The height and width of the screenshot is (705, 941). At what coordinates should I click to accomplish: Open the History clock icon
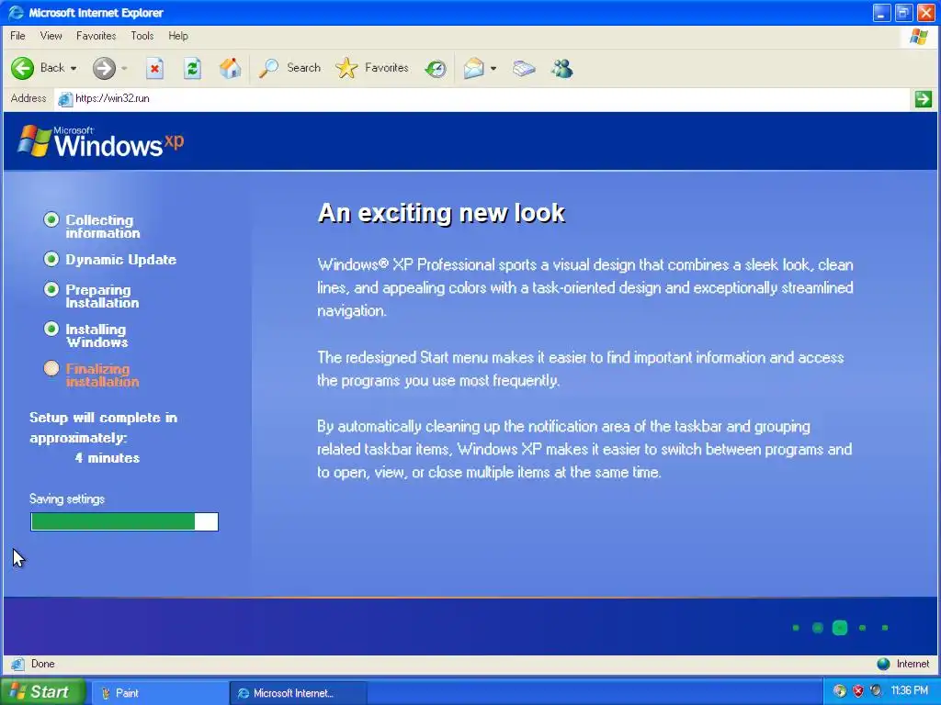436,69
